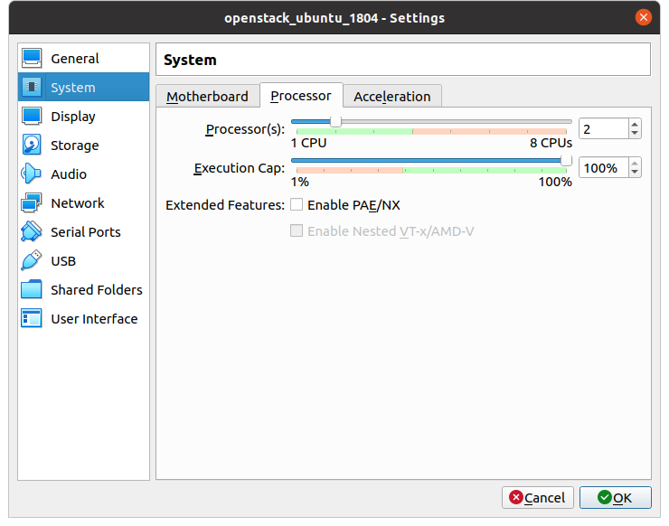Viewport: 669px width, 526px height.
Task: Click the execution cap field showing 100%
Action: (604, 168)
